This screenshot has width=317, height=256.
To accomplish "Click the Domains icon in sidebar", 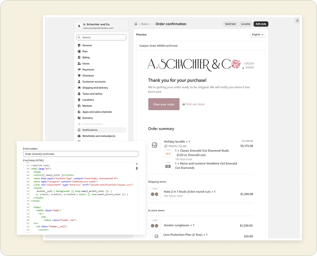I will 79,118.
